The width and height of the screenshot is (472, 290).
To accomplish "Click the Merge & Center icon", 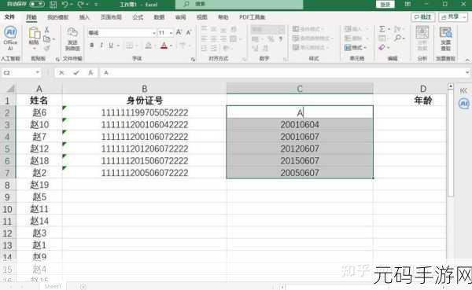I will pyautogui.click(x=234, y=39).
